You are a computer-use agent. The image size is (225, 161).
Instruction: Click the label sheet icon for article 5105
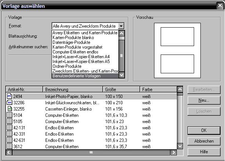coord(9,121)
